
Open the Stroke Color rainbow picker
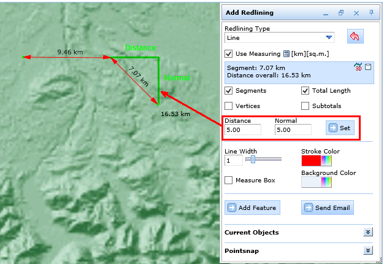click(x=326, y=161)
